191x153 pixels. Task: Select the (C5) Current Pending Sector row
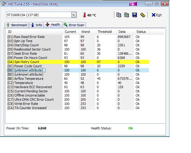78,91
